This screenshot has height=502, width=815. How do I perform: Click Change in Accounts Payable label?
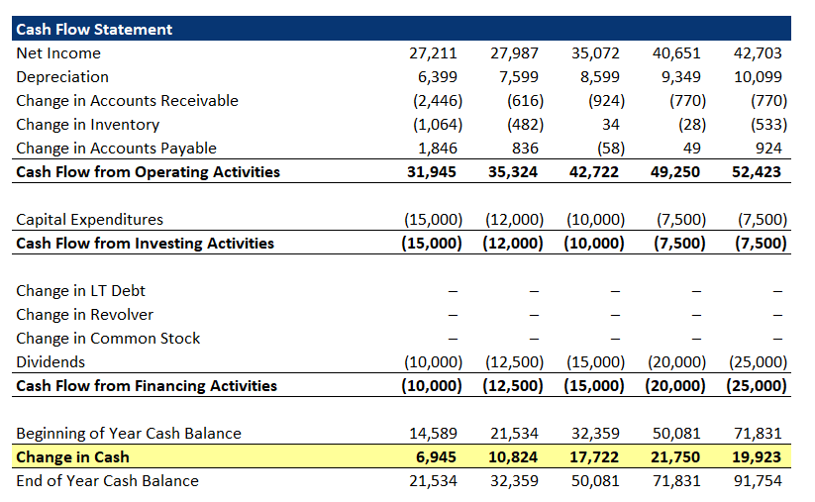coord(117,149)
